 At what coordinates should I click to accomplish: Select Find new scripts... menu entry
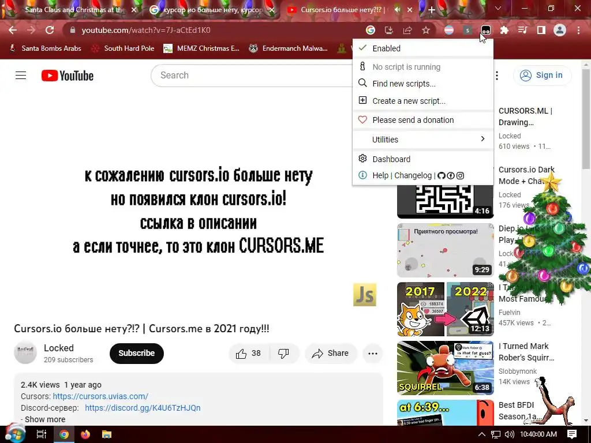[423, 84]
